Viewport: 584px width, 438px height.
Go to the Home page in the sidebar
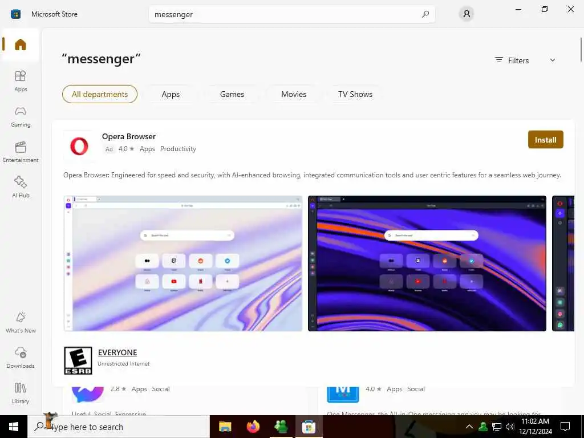click(21, 44)
